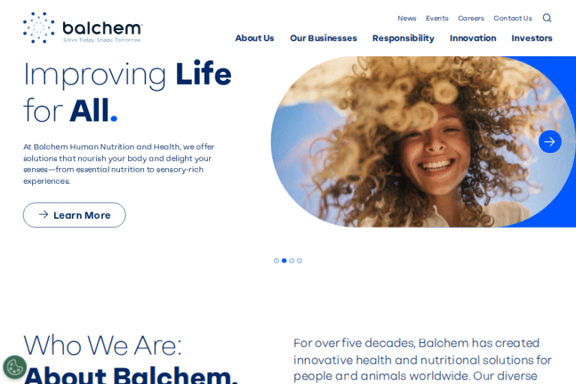576x384 pixels.
Task: Click the Improving Life for All heading
Action: tap(127, 91)
